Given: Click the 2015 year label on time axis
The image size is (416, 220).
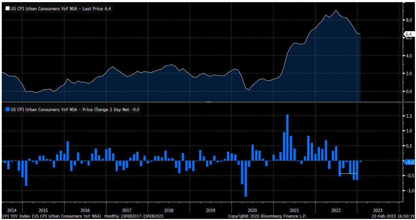Looking at the screenshot, I should pyautogui.click(x=43, y=210).
